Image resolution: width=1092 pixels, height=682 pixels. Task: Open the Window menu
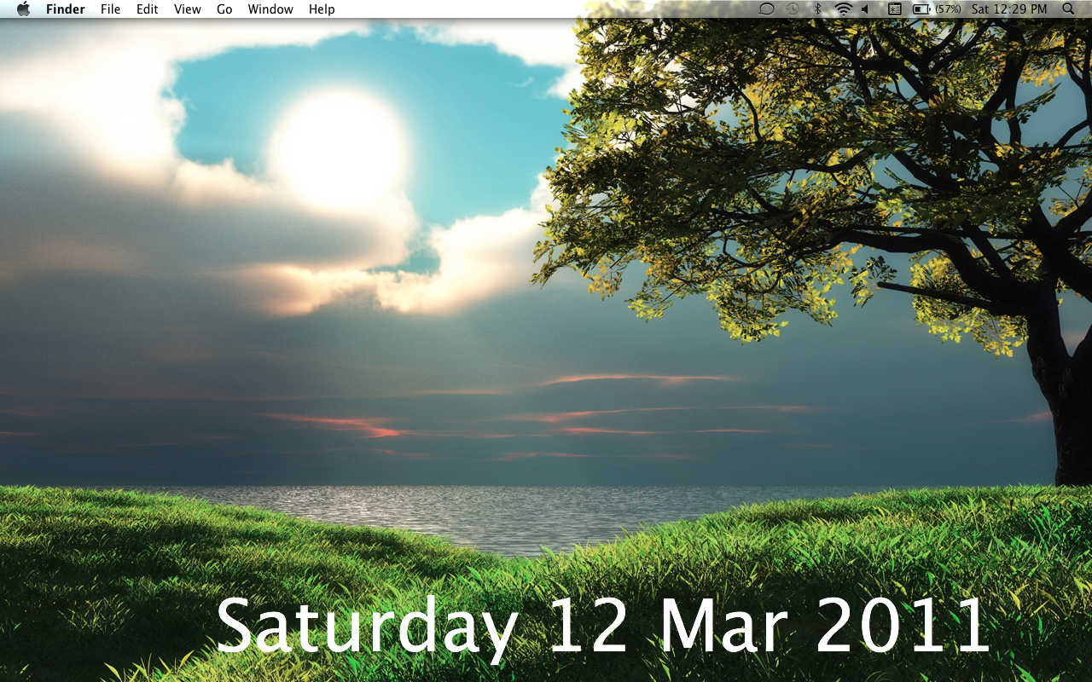click(x=270, y=9)
